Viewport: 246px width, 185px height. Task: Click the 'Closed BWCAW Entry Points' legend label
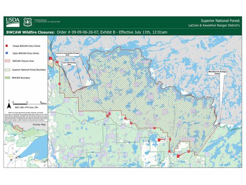coord(26,46)
